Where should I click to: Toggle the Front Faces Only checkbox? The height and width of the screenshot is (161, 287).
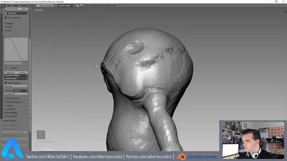click(6, 18)
